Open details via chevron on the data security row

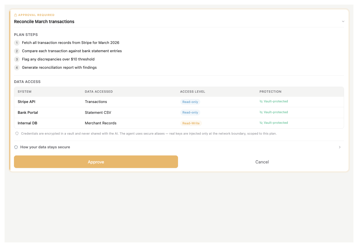click(x=339, y=147)
